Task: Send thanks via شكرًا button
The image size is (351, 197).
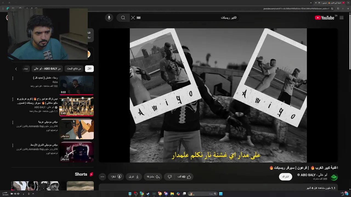Action: coord(116,177)
